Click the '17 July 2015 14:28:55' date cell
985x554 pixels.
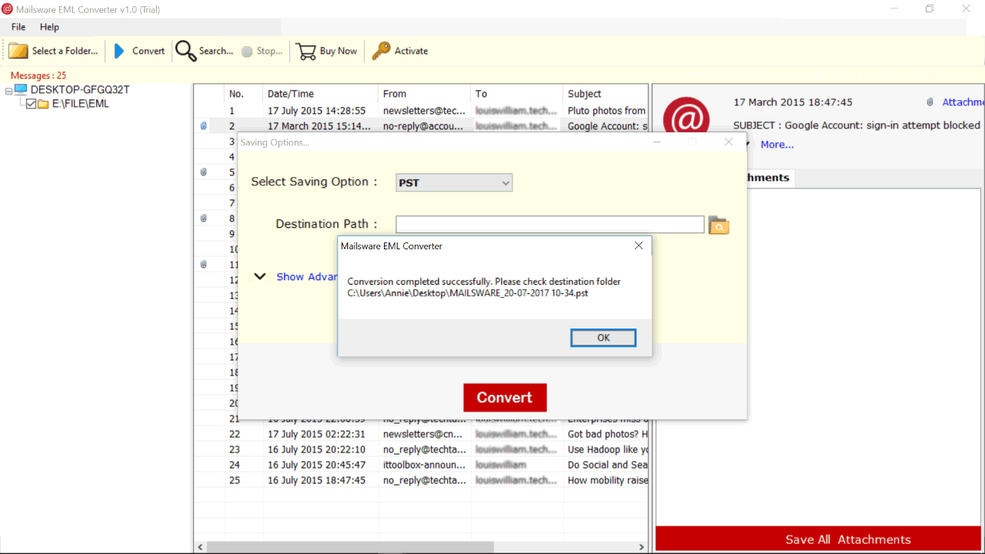316,111
